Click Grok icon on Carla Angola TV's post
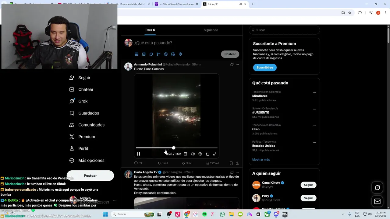The width and height of the screenshot is (390, 219). (x=232, y=172)
